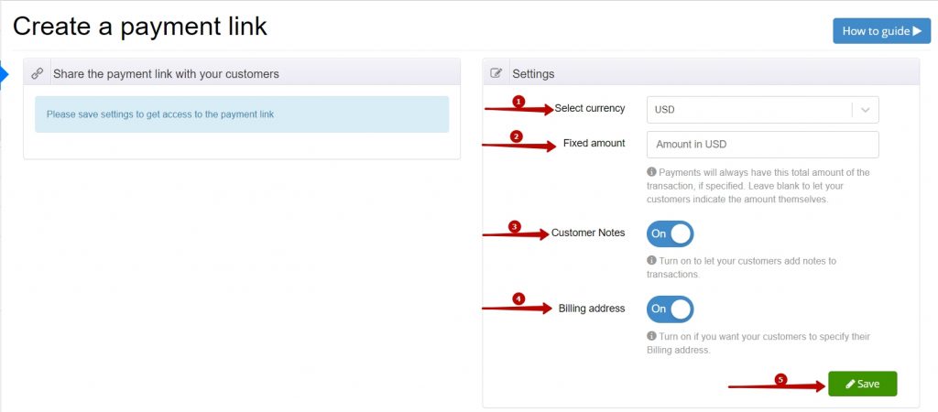
Task: Save the payment link settings
Action: point(863,384)
